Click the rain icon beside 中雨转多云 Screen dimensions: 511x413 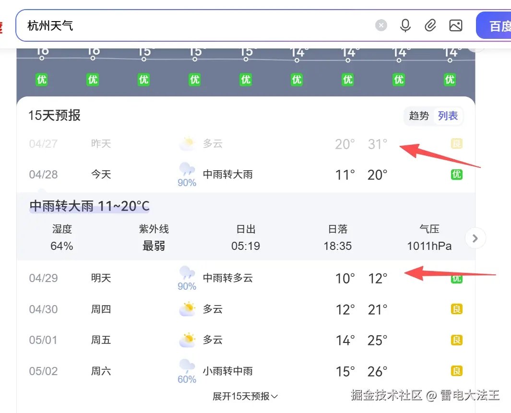(187, 274)
